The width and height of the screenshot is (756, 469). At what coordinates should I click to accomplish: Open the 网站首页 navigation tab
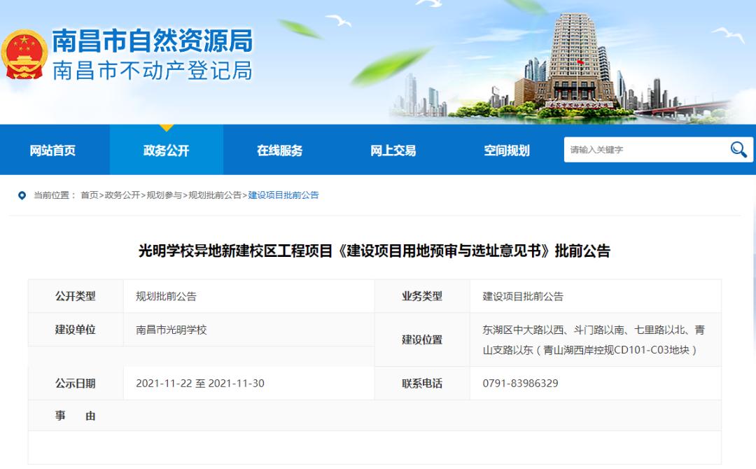point(52,150)
